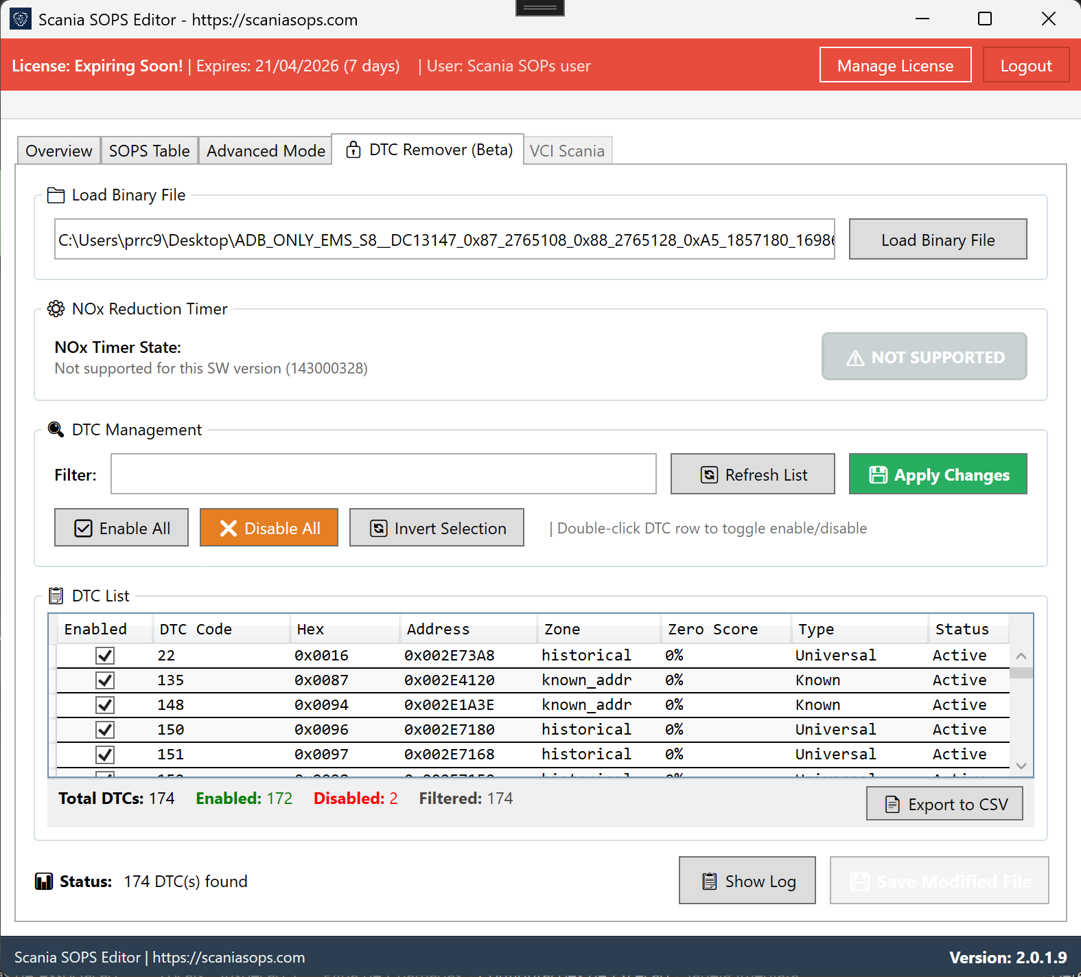Minimize the SOPS Editor window
This screenshot has width=1081, height=977.
click(x=922, y=19)
